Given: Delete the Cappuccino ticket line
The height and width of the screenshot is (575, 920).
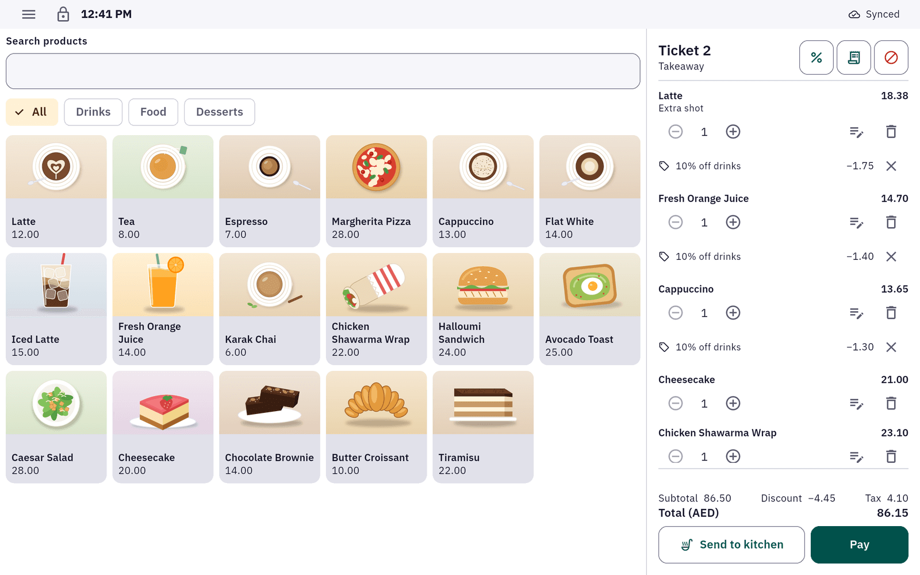Looking at the screenshot, I should [x=891, y=313].
